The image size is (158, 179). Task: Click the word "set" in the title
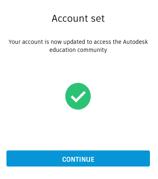tap(98, 19)
